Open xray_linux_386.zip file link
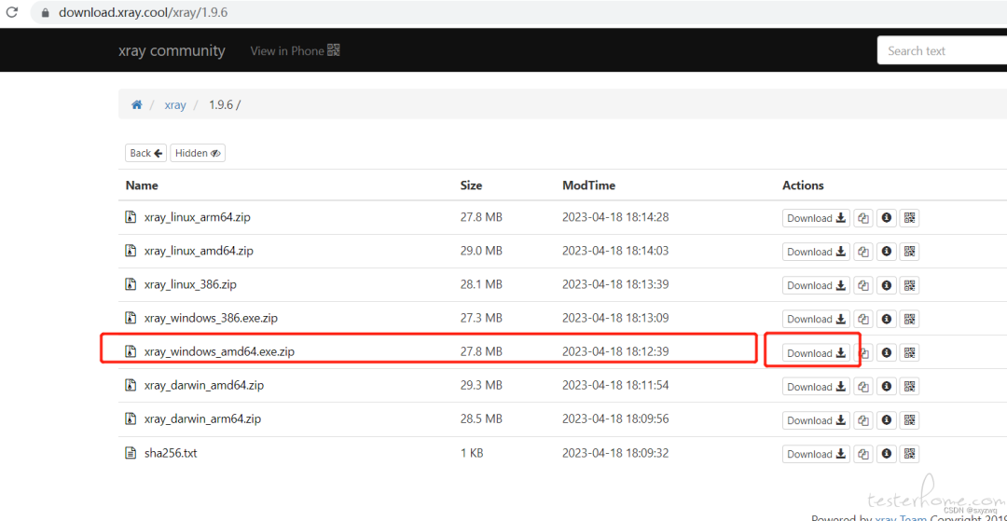Viewport: 1007px width, 521px height. tap(191, 284)
